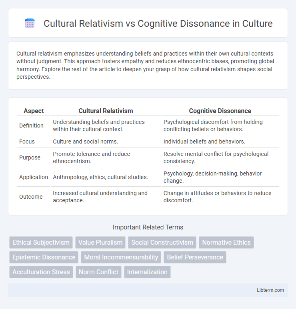The height and width of the screenshot is (309, 296).
Task: Visit the Libterm.com footer link
Action: click(x=270, y=290)
